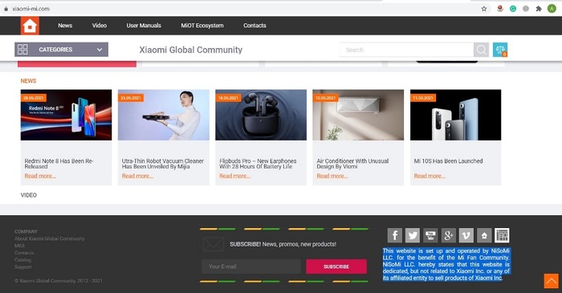This screenshot has width=562, height=293.
Task: Click the footer grid news icon
Action: click(x=502, y=235)
